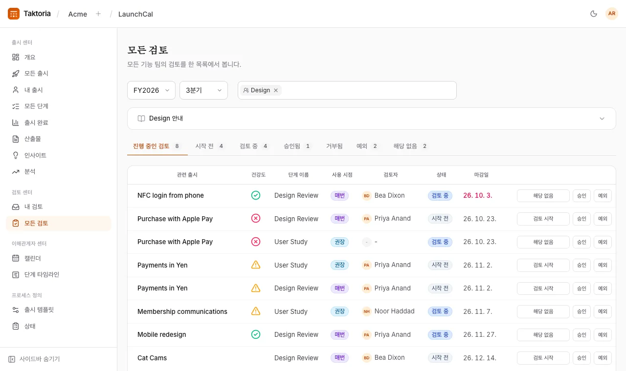Viewport: 626px width, 371px height.
Task: Select the 진행 중인 검토 tab
Action: click(157, 146)
